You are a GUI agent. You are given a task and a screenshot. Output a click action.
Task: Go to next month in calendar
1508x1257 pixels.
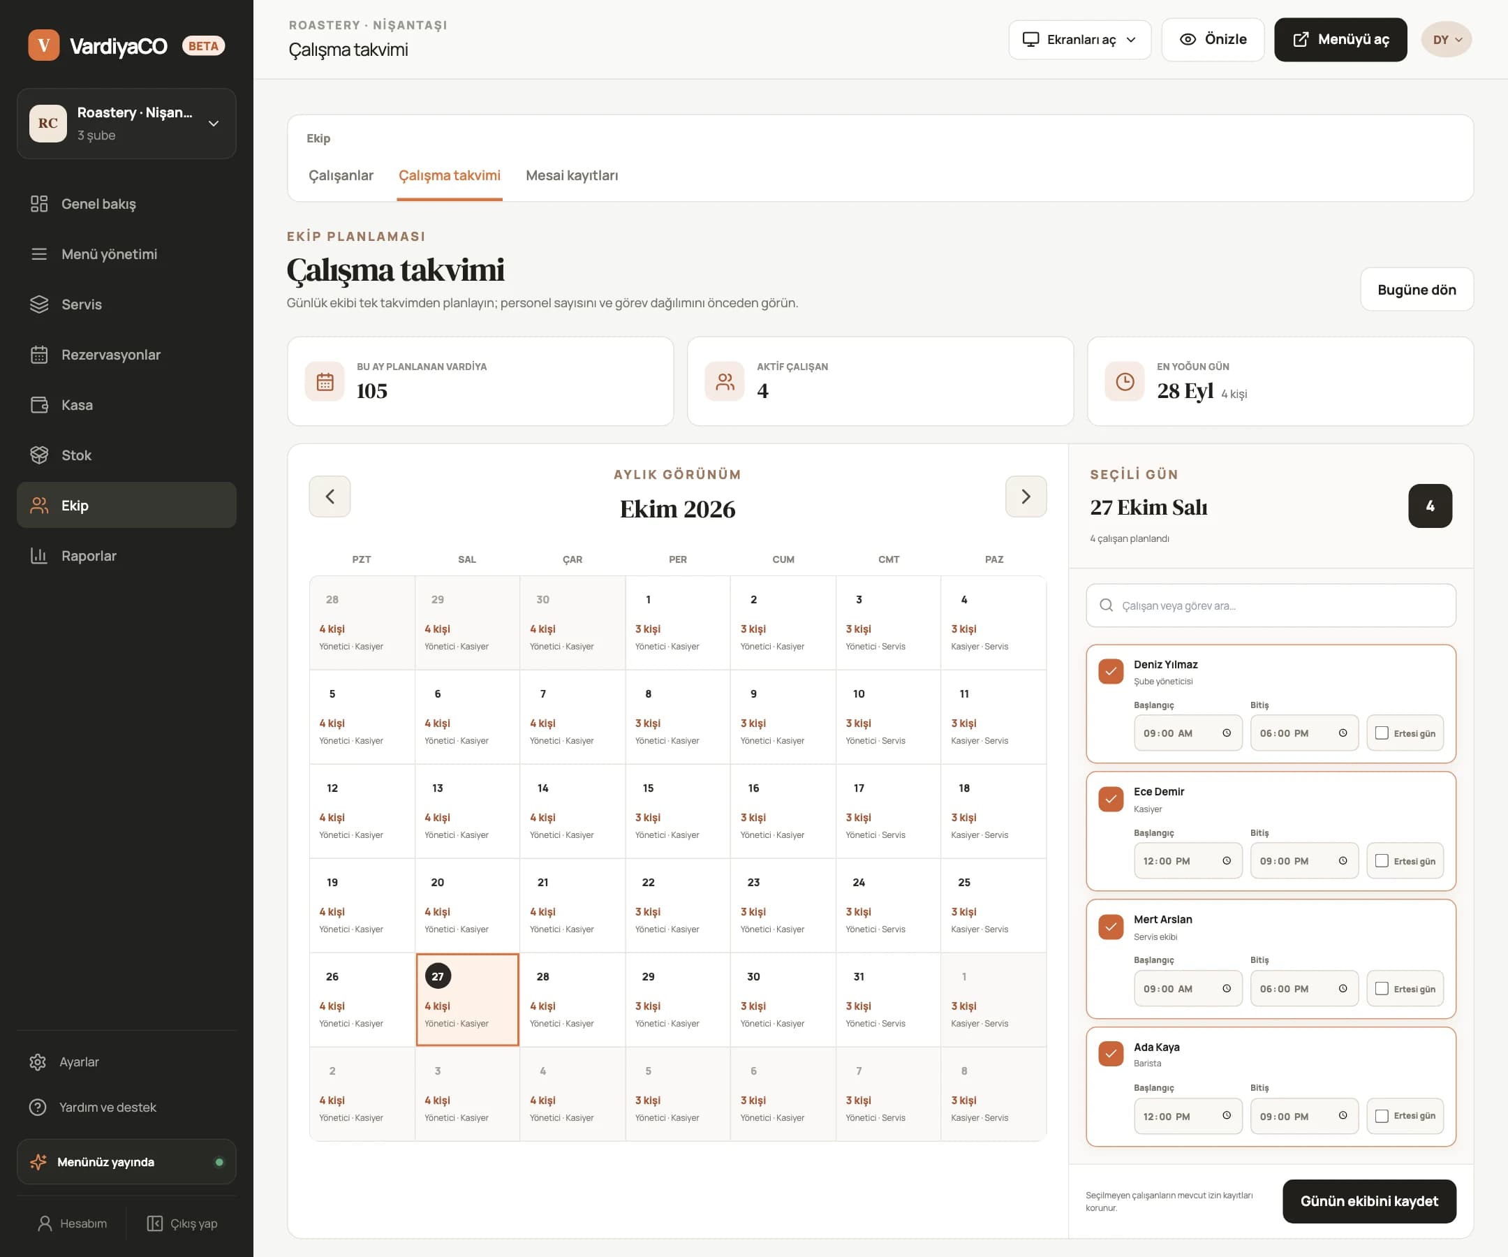point(1026,497)
